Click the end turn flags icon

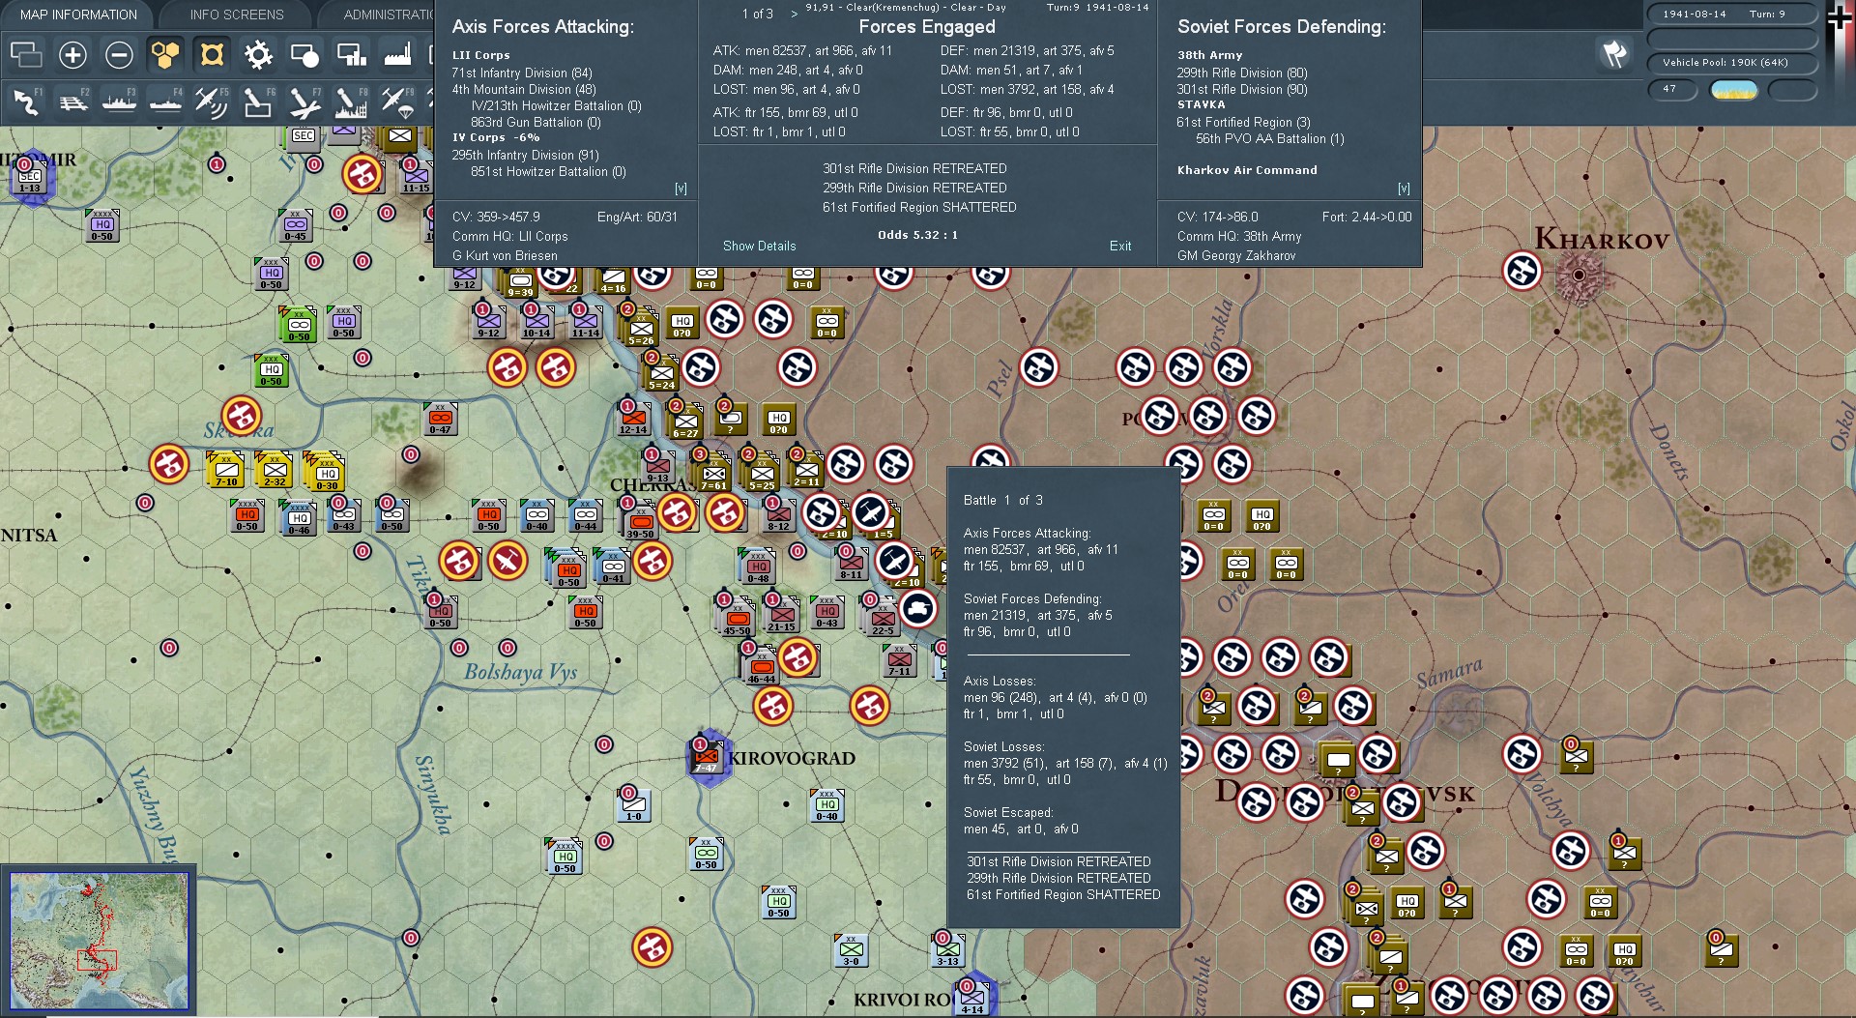coord(1614,54)
